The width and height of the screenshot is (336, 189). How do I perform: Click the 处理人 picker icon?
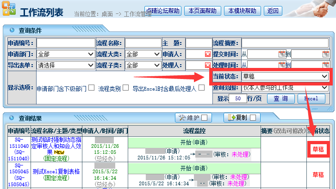pyautogui.click(x=207, y=66)
